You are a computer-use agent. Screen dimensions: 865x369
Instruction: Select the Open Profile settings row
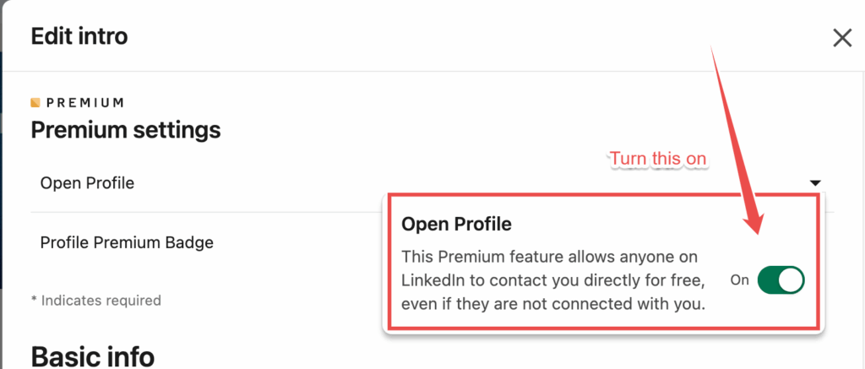88,183
